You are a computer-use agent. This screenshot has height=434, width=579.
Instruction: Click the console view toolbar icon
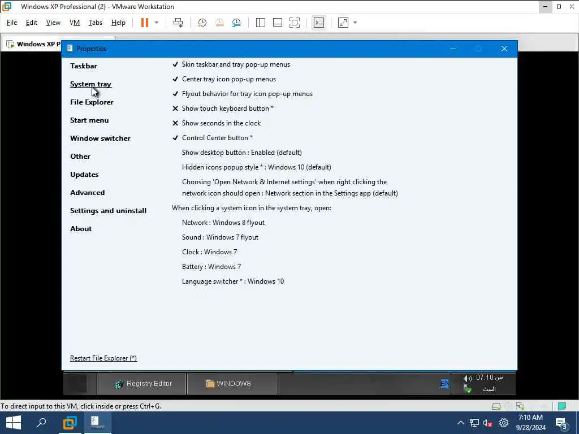(319, 23)
